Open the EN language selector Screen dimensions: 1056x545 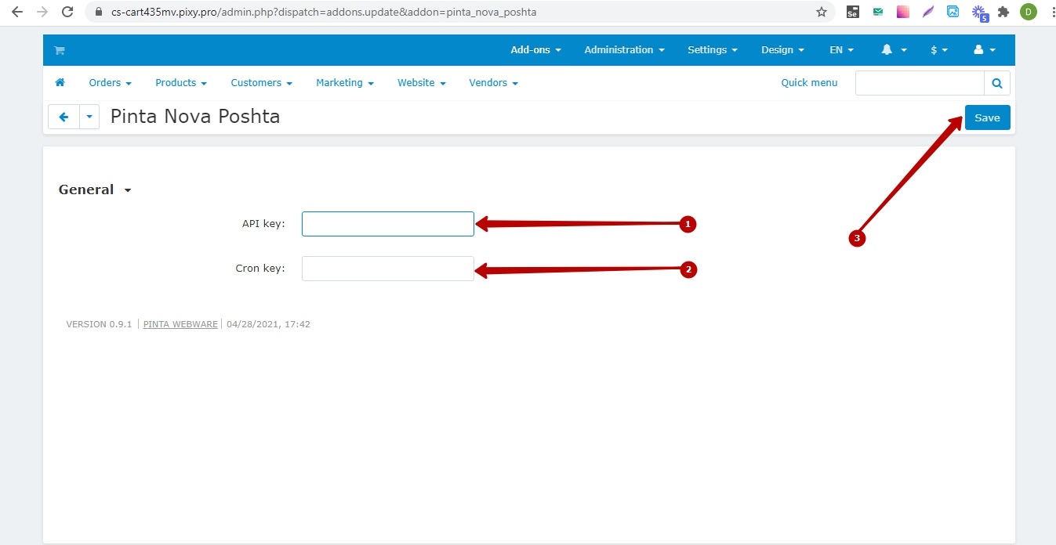(x=841, y=49)
